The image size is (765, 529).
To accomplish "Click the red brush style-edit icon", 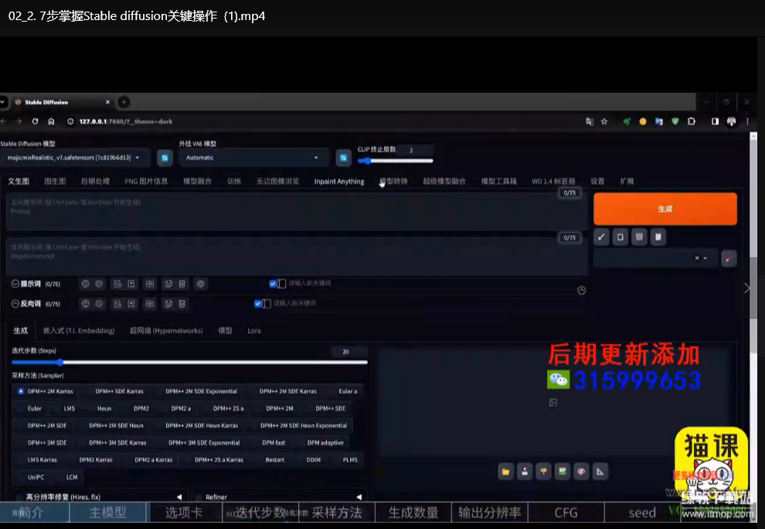I will [729, 259].
